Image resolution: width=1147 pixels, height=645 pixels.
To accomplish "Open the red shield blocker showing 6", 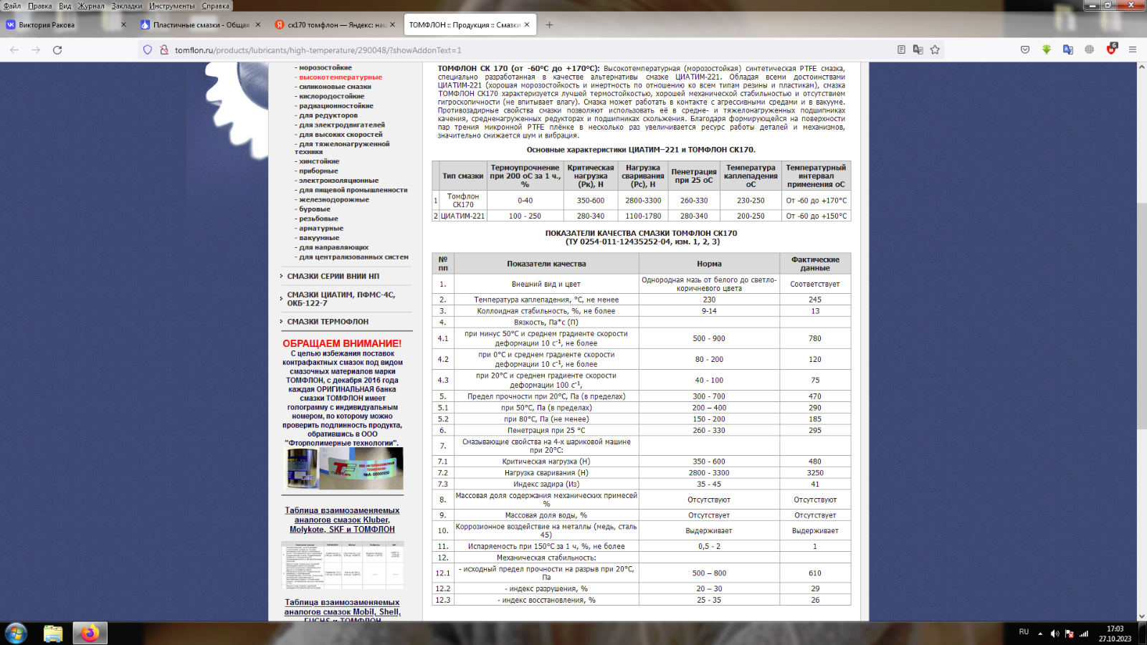I will point(1111,49).
